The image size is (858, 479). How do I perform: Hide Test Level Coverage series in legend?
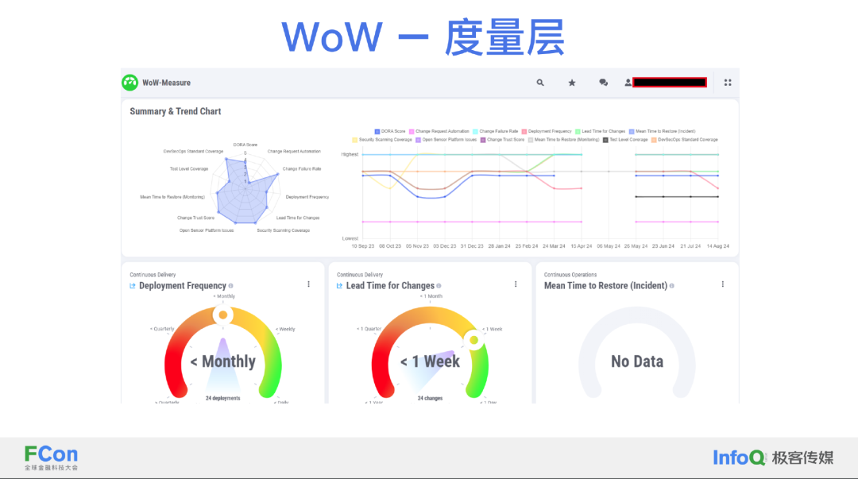[x=625, y=140]
